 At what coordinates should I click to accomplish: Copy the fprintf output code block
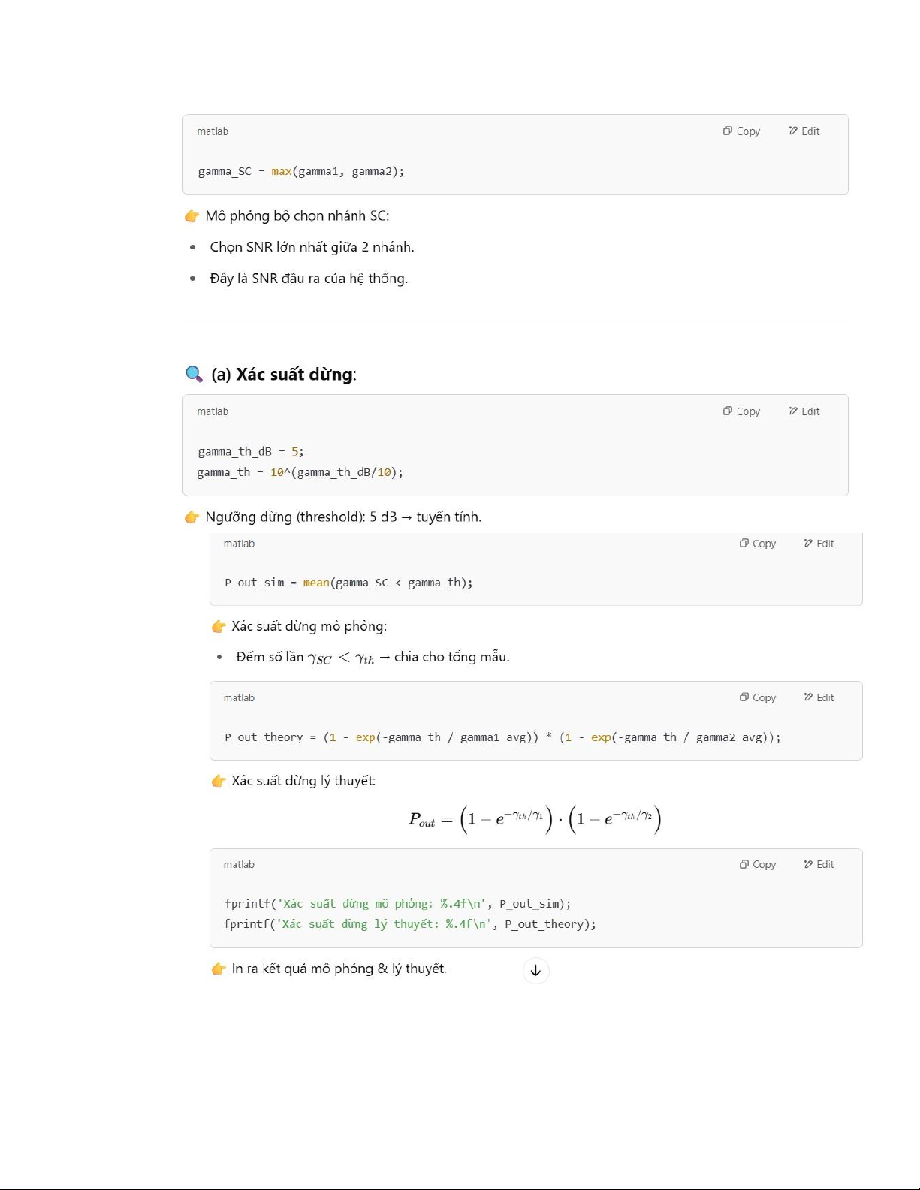click(758, 865)
